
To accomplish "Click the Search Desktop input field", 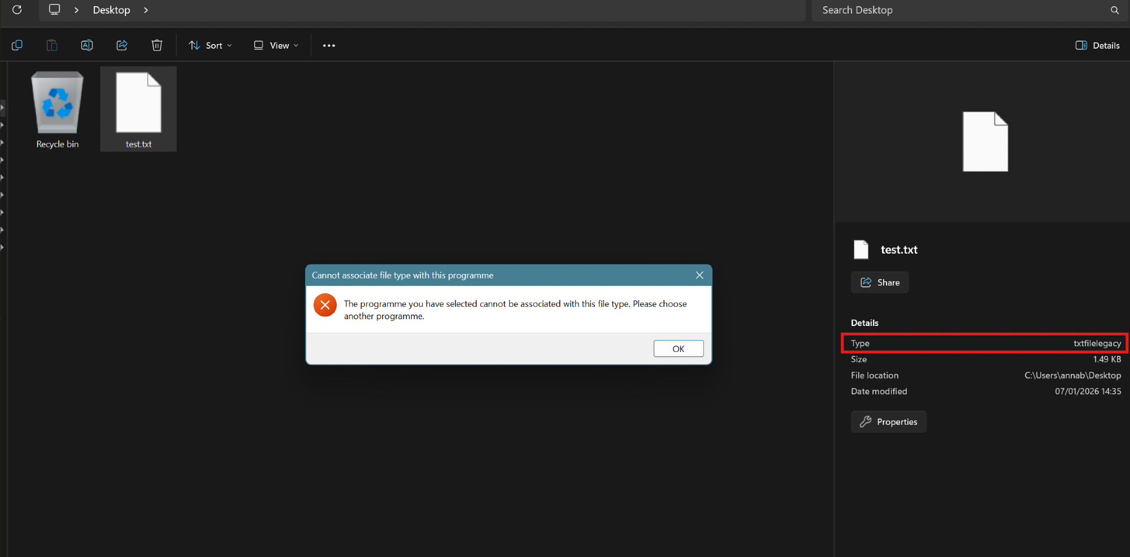I will point(960,10).
